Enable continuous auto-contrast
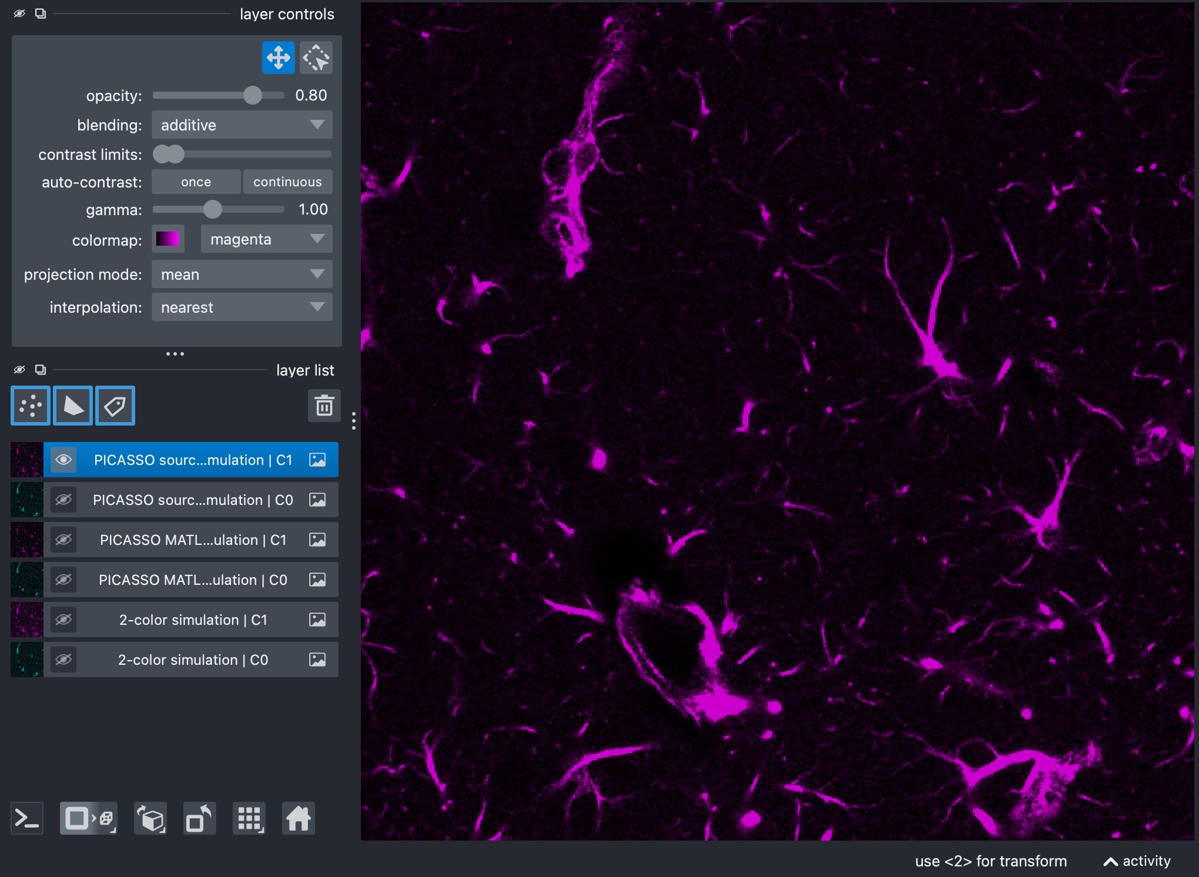This screenshot has width=1199, height=877. click(x=287, y=182)
